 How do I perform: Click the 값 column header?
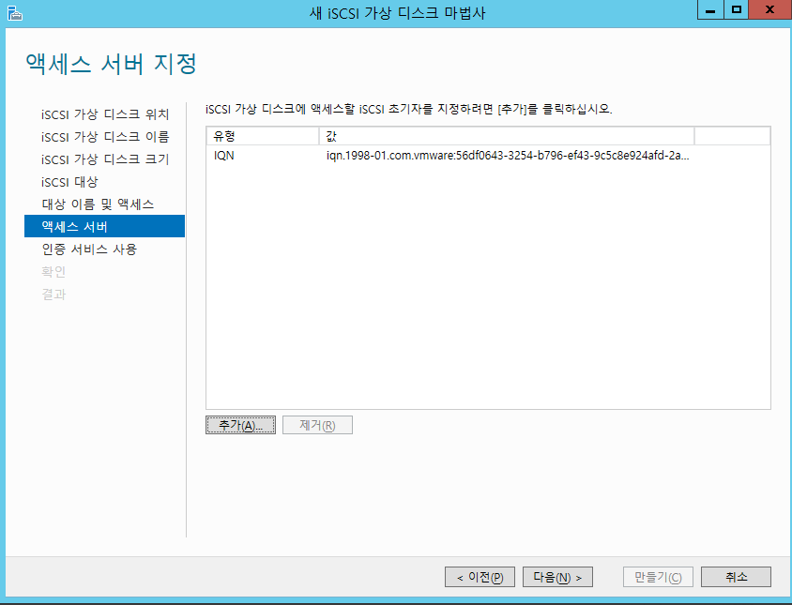(506, 136)
